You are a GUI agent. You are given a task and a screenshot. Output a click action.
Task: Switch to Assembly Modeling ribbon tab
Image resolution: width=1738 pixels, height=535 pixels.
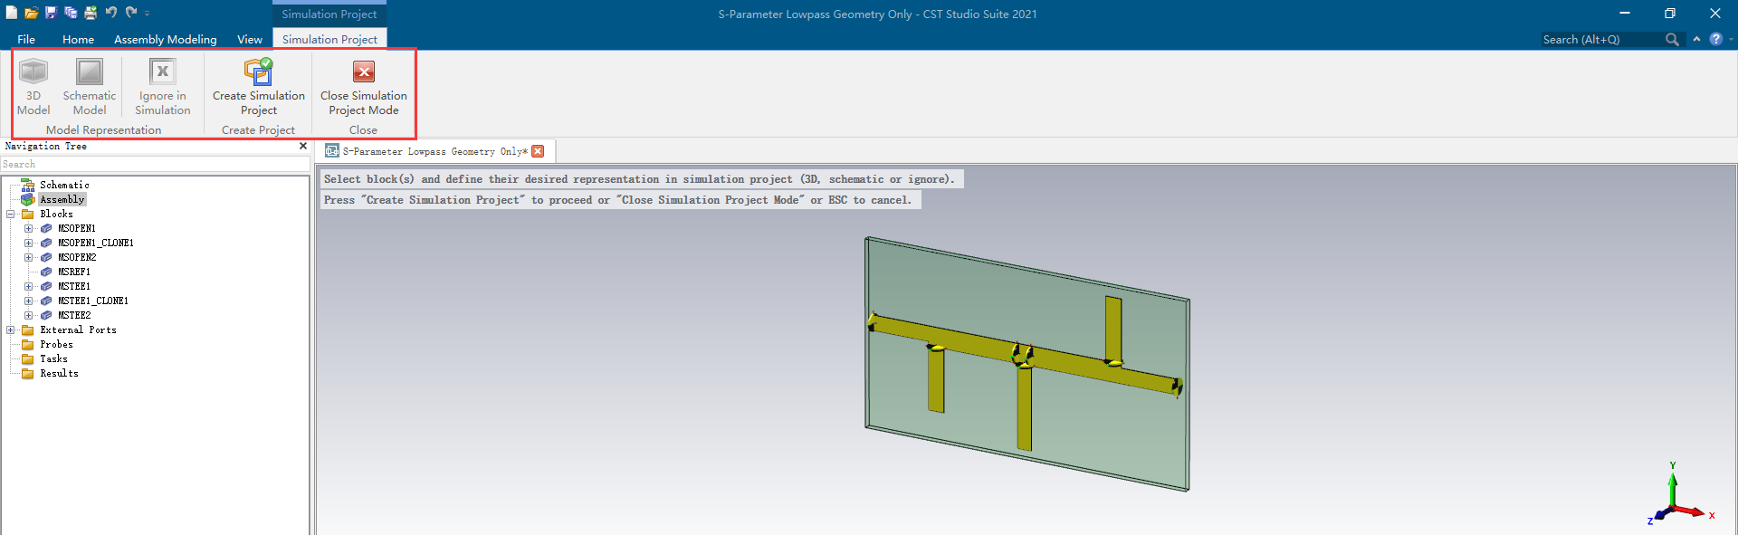tap(166, 39)
